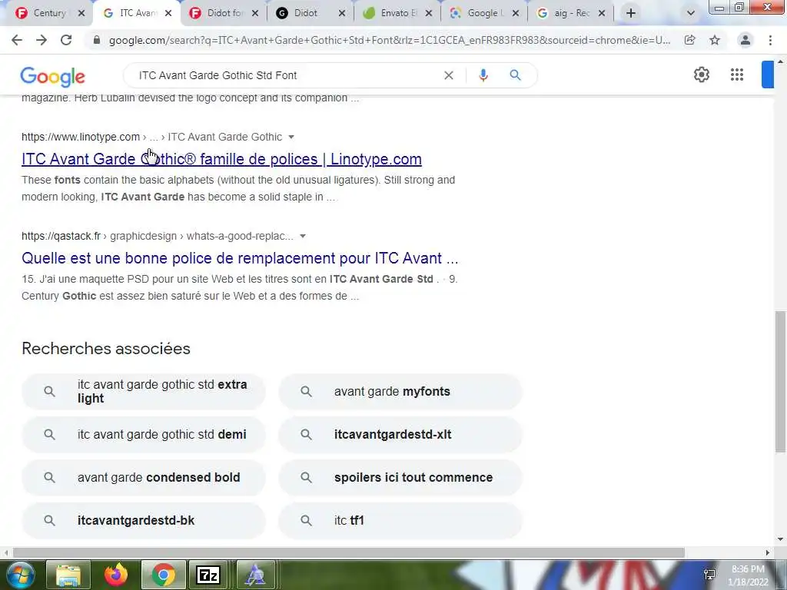Open File Explorer from the taskbar
787x590 pixels.
coord(68,575)
